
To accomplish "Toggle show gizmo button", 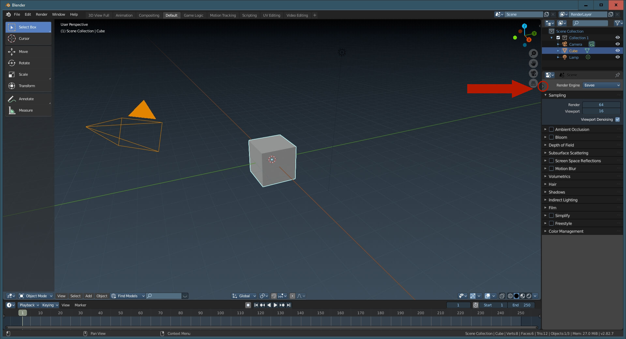I will pos(473,296).
